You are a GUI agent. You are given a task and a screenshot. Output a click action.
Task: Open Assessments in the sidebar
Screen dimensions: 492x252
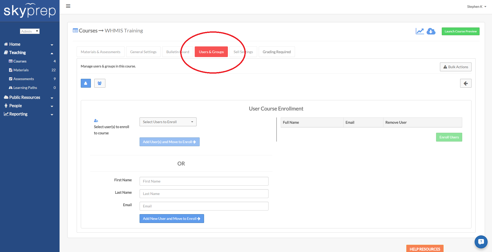24,79
